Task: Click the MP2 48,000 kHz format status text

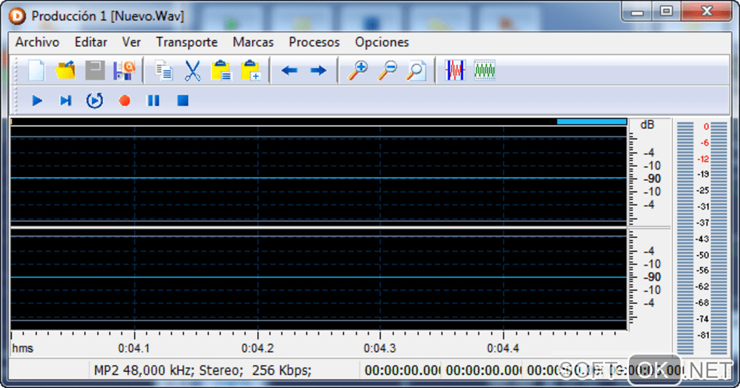Action: (203, 370)
